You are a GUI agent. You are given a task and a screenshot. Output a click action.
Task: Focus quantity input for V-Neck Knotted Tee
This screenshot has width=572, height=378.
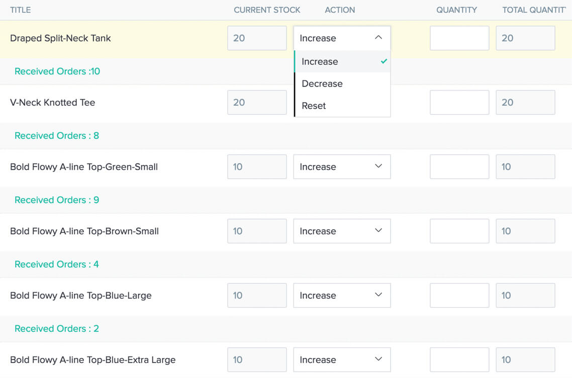[459, 103]
